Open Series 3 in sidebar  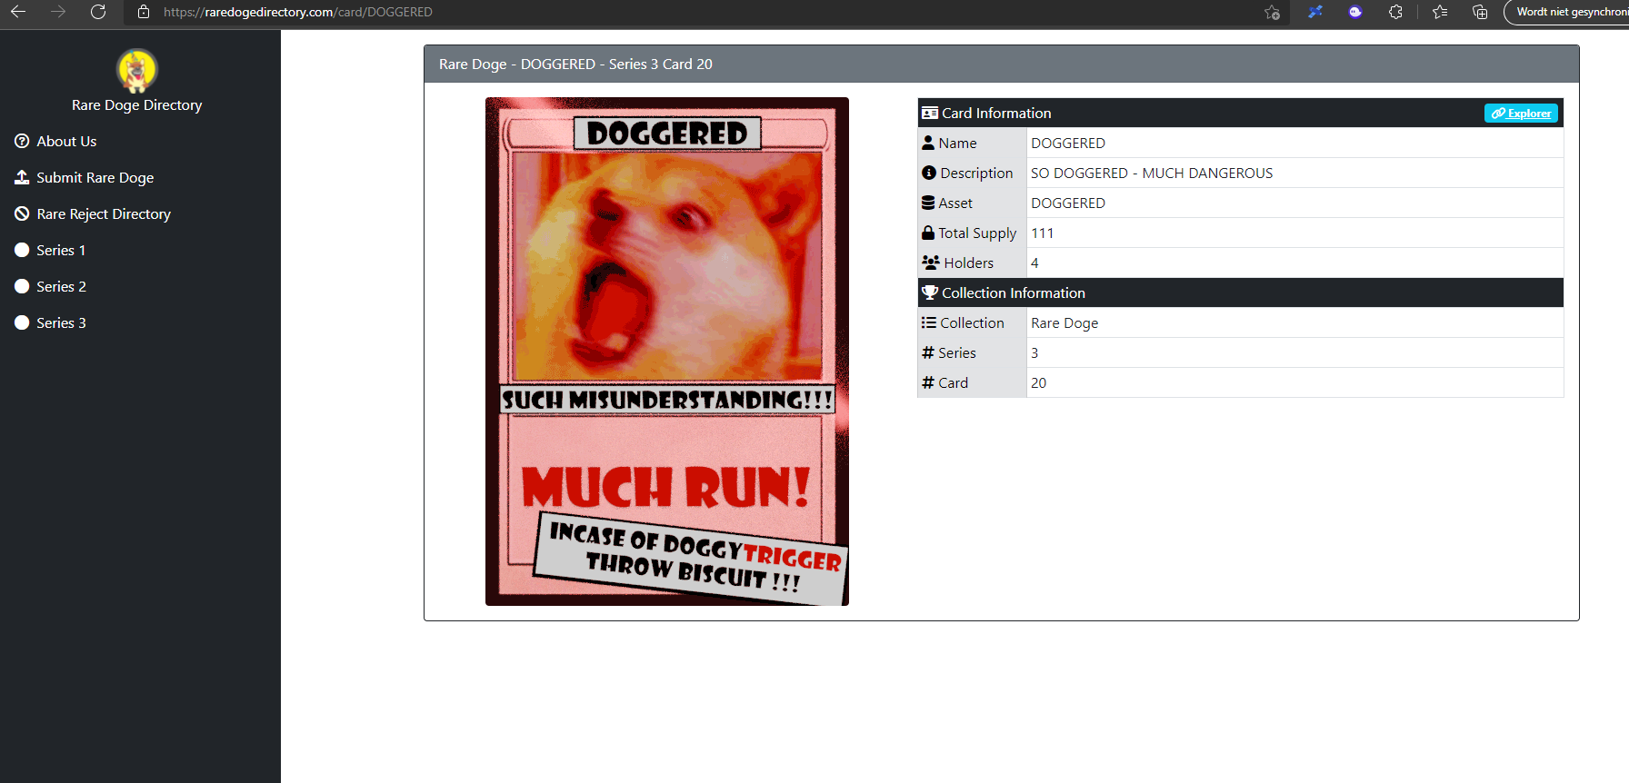click(61, 322)
